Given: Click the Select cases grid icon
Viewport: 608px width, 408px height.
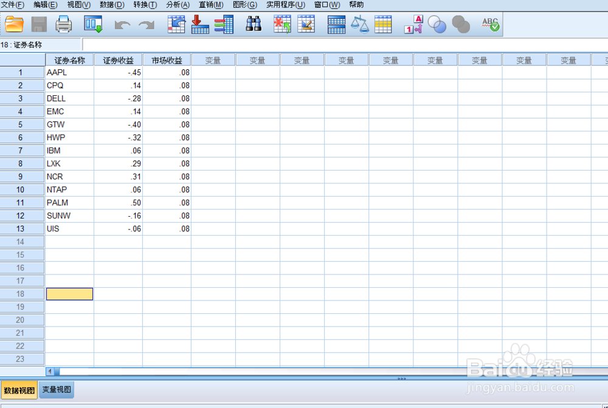Looking at the screenshot, I should (383, 24).
